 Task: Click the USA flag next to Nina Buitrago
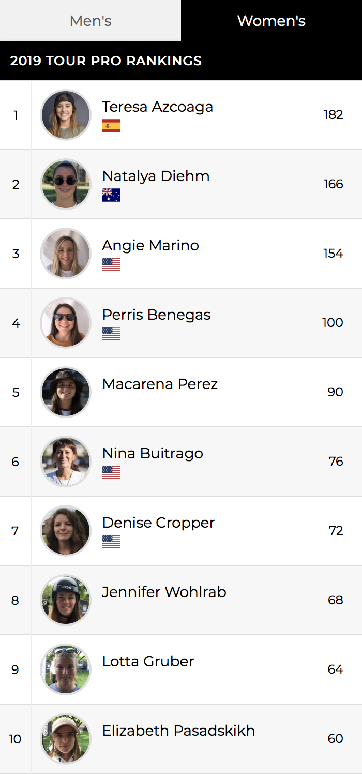tap(111, 472)
